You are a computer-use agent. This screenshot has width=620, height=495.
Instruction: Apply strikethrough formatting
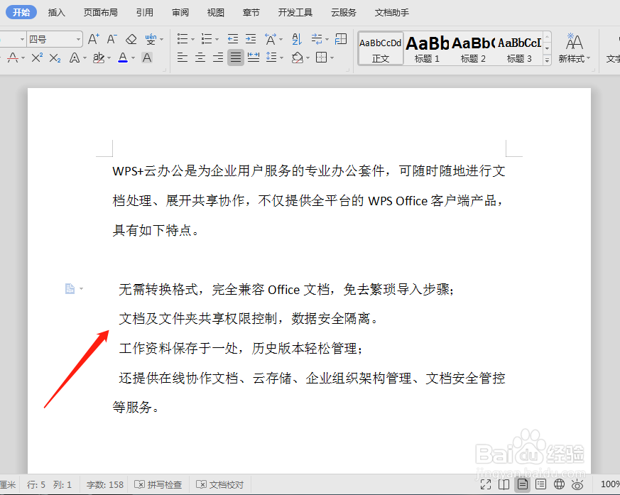click(x=13, y=58)
